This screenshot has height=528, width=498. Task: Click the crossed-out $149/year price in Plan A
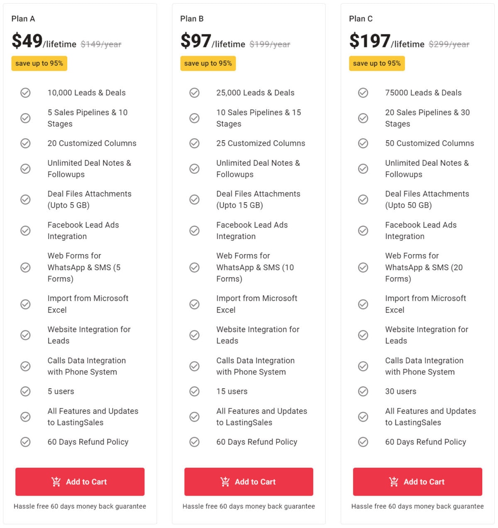tap(101, 44)
